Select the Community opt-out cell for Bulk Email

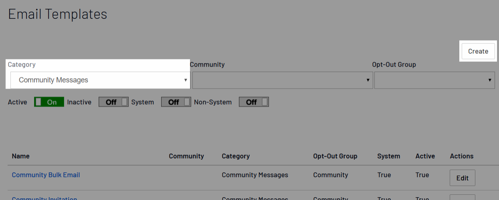331,175
